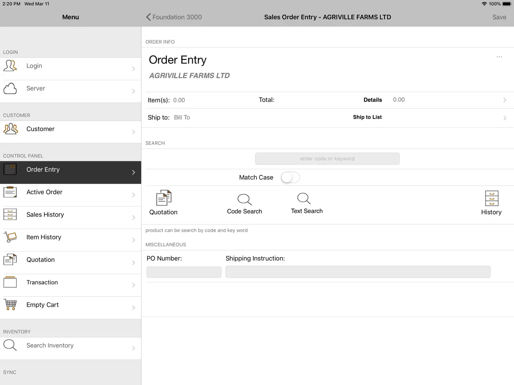Click the Empty Cart shopping cart icon
Viewport: 514px width, 385px height.
(10, 305)
